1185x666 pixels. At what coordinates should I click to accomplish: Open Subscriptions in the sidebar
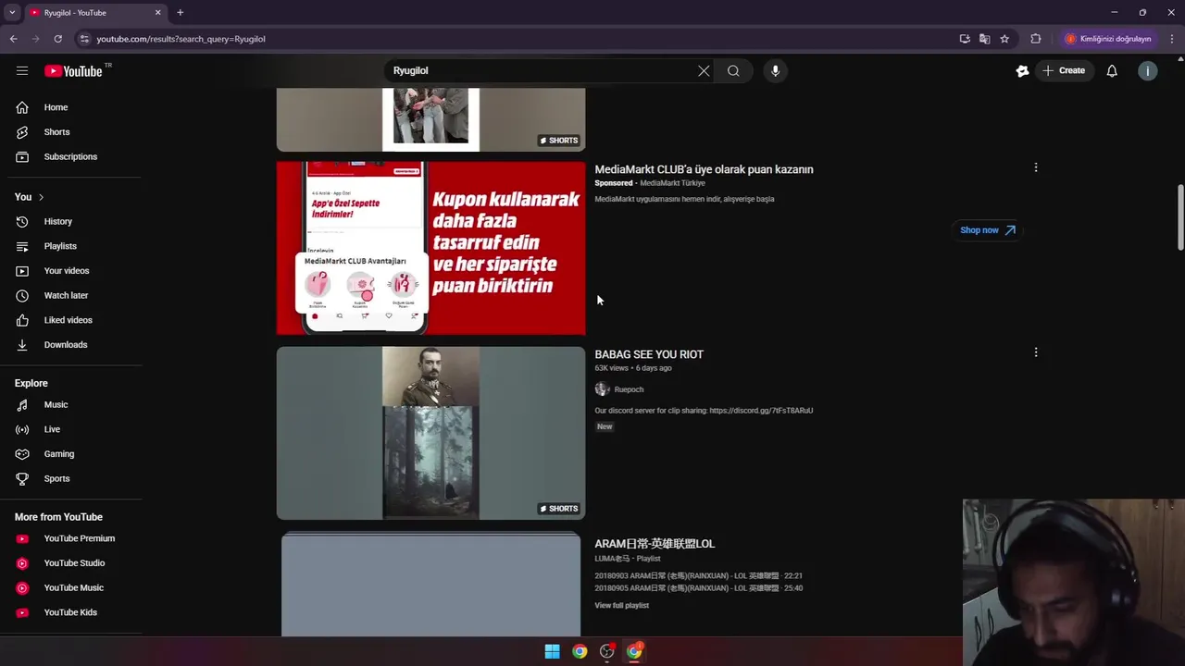point(70,156)
